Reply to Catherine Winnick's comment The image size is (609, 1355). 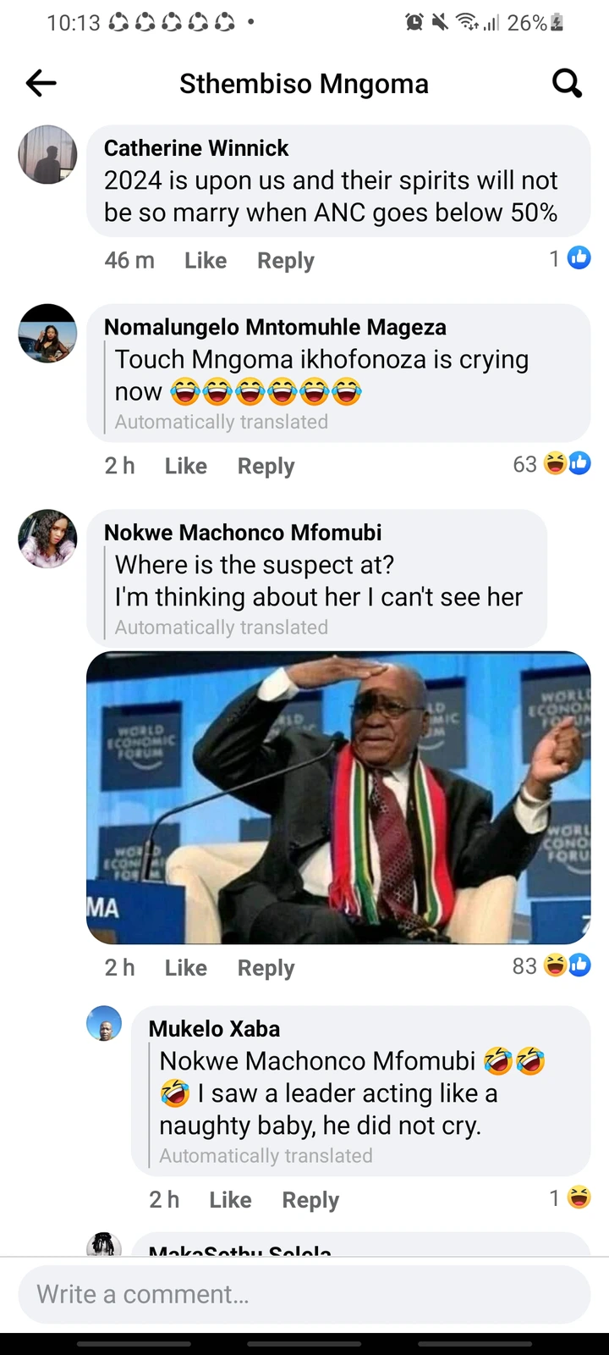point(286,261)
